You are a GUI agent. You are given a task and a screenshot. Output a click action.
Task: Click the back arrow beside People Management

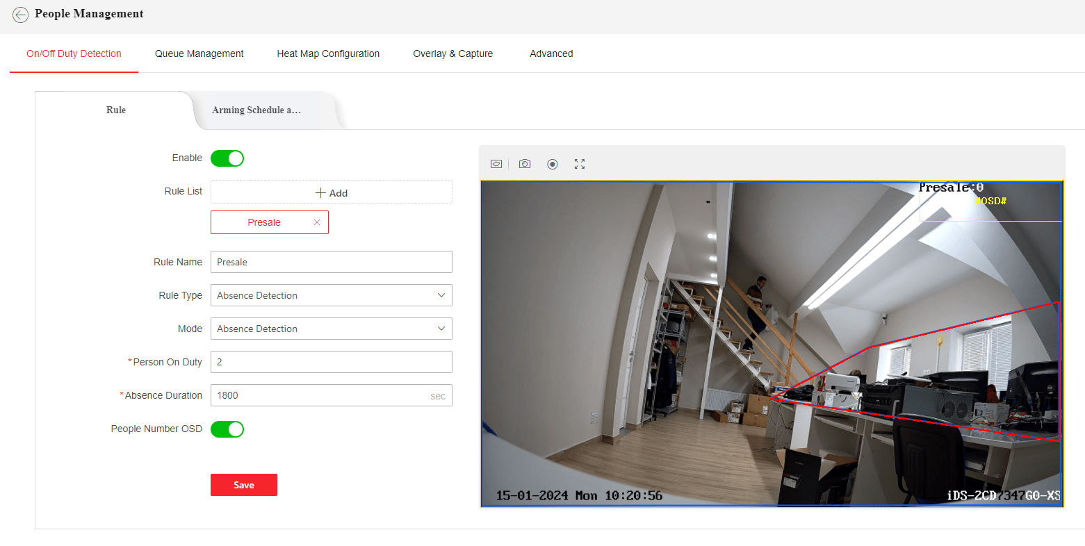20,15
